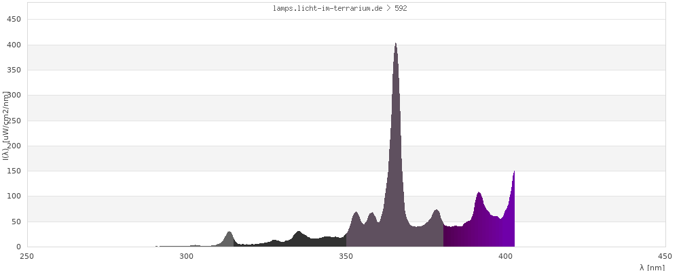Click the 250 tick label on x-axis

[27, 256]
